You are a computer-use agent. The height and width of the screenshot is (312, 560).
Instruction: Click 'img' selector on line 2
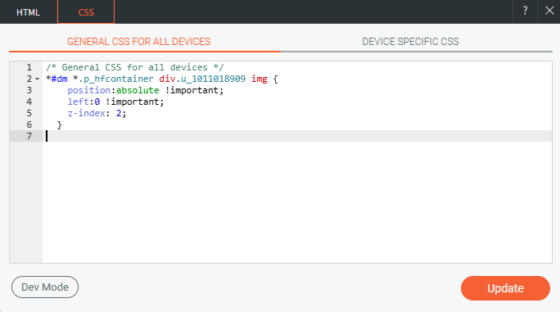260,79
